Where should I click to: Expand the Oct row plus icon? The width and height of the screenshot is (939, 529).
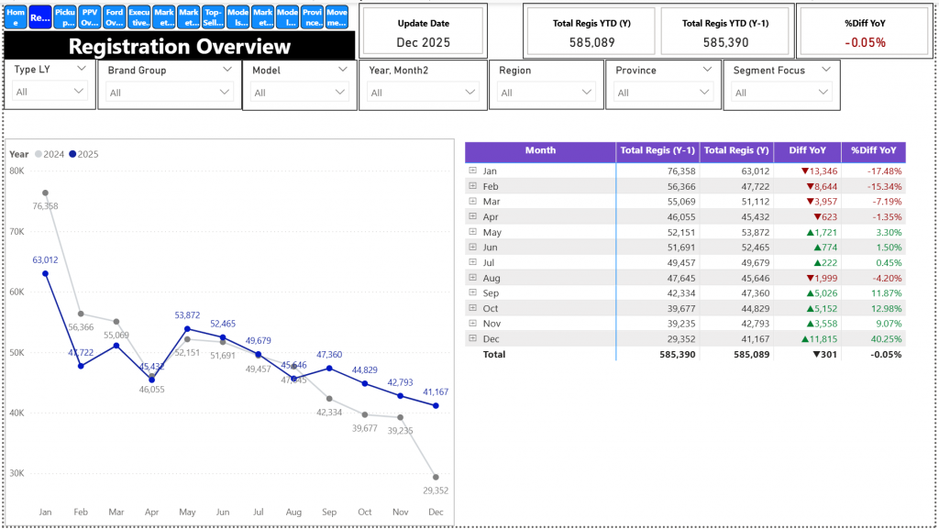[473, 308]
